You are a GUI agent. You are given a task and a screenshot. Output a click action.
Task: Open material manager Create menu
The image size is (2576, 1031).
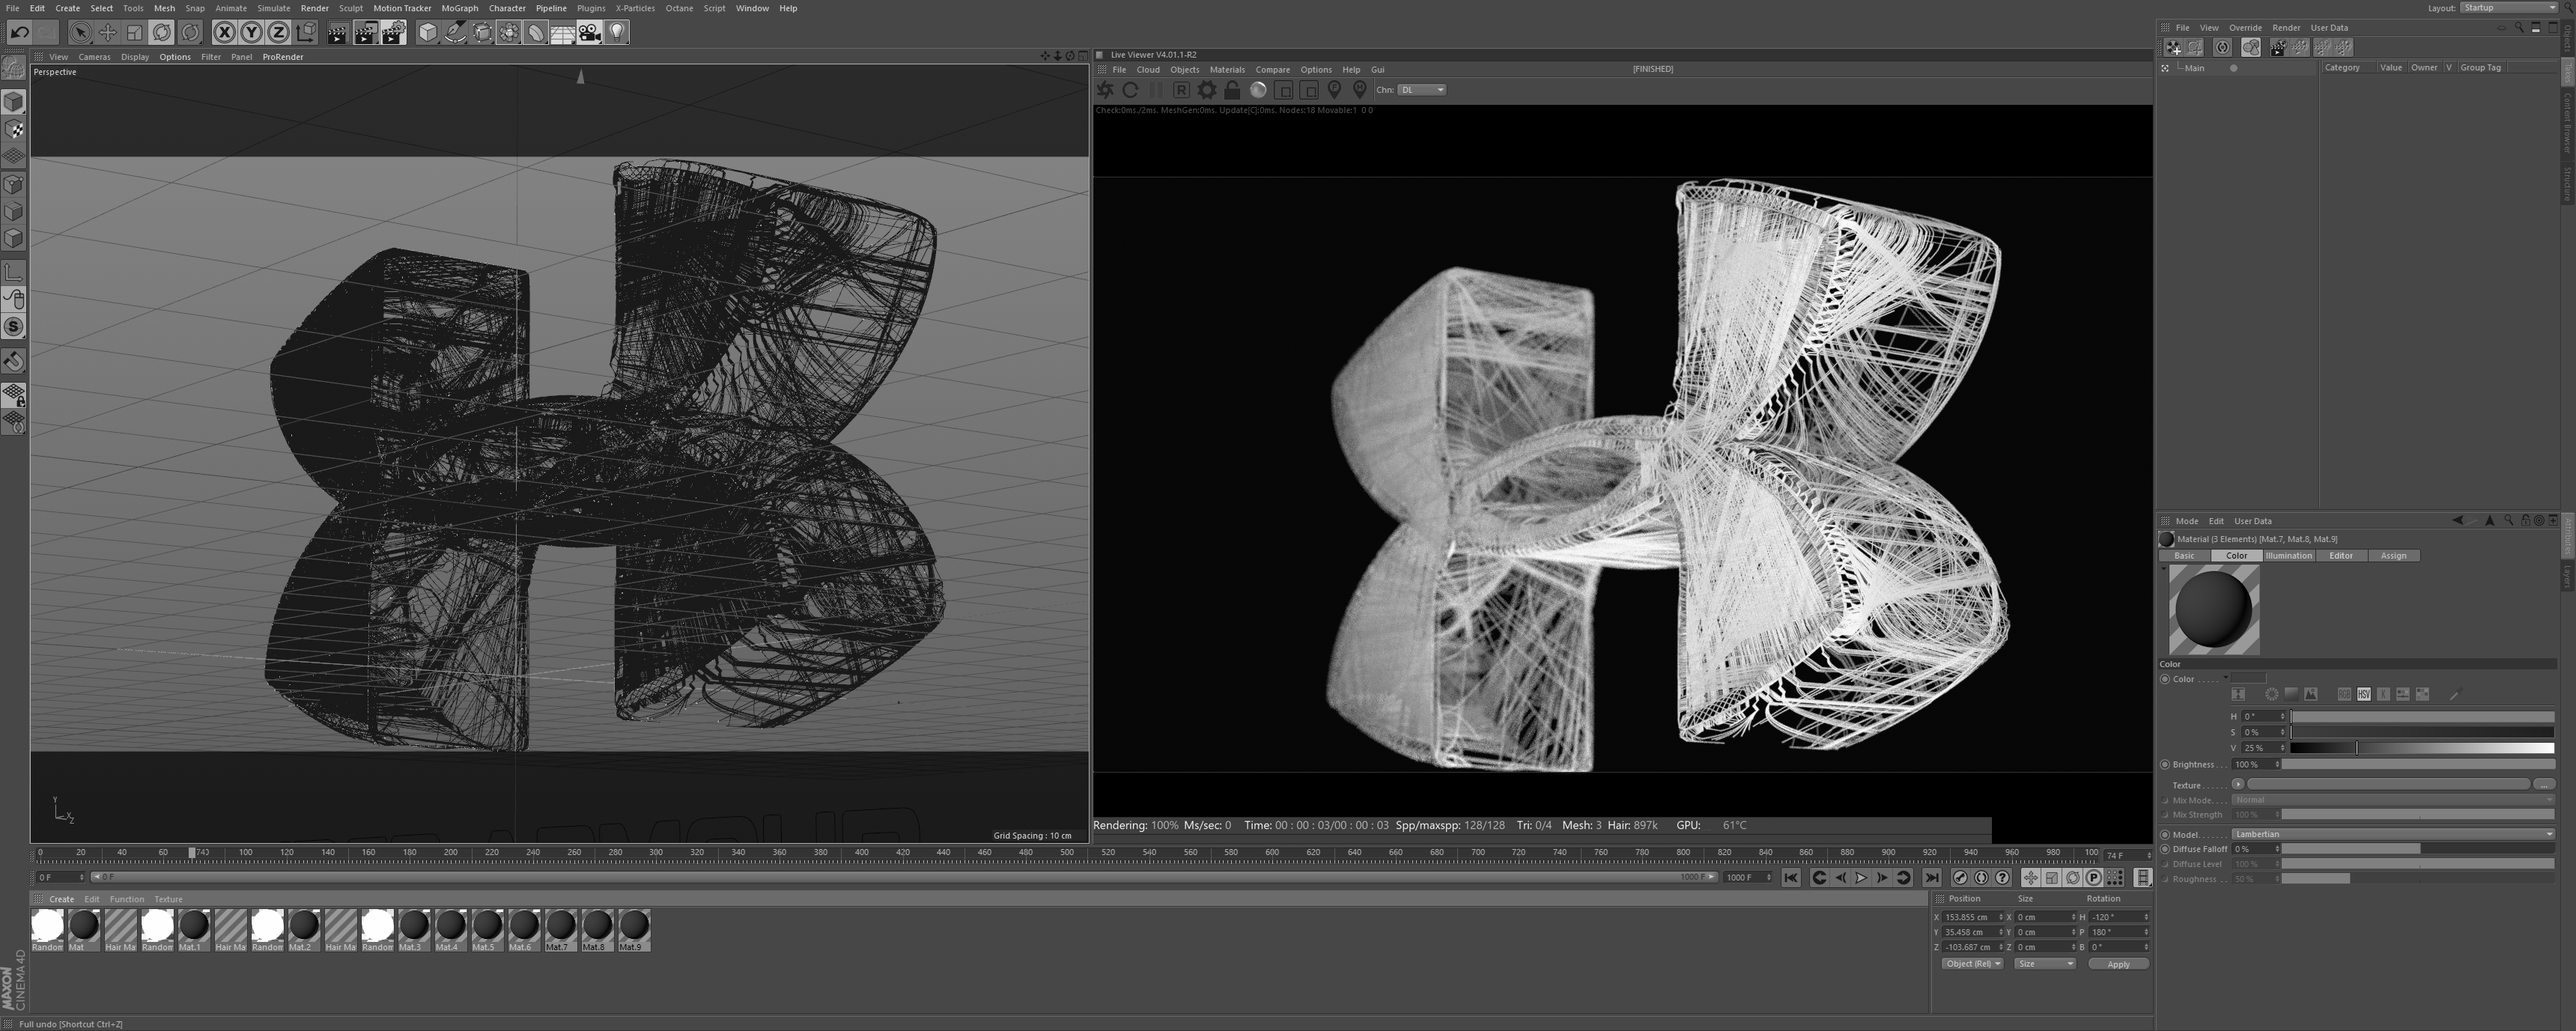(61, 899)
